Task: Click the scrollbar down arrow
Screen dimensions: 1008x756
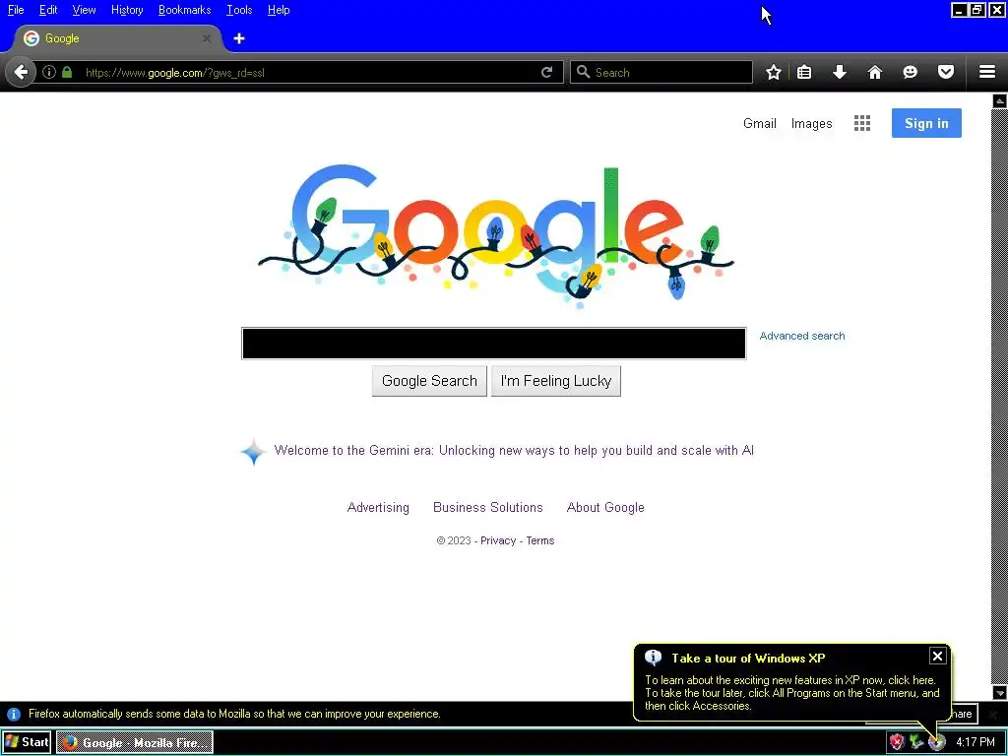Action: coord(1000,692)
